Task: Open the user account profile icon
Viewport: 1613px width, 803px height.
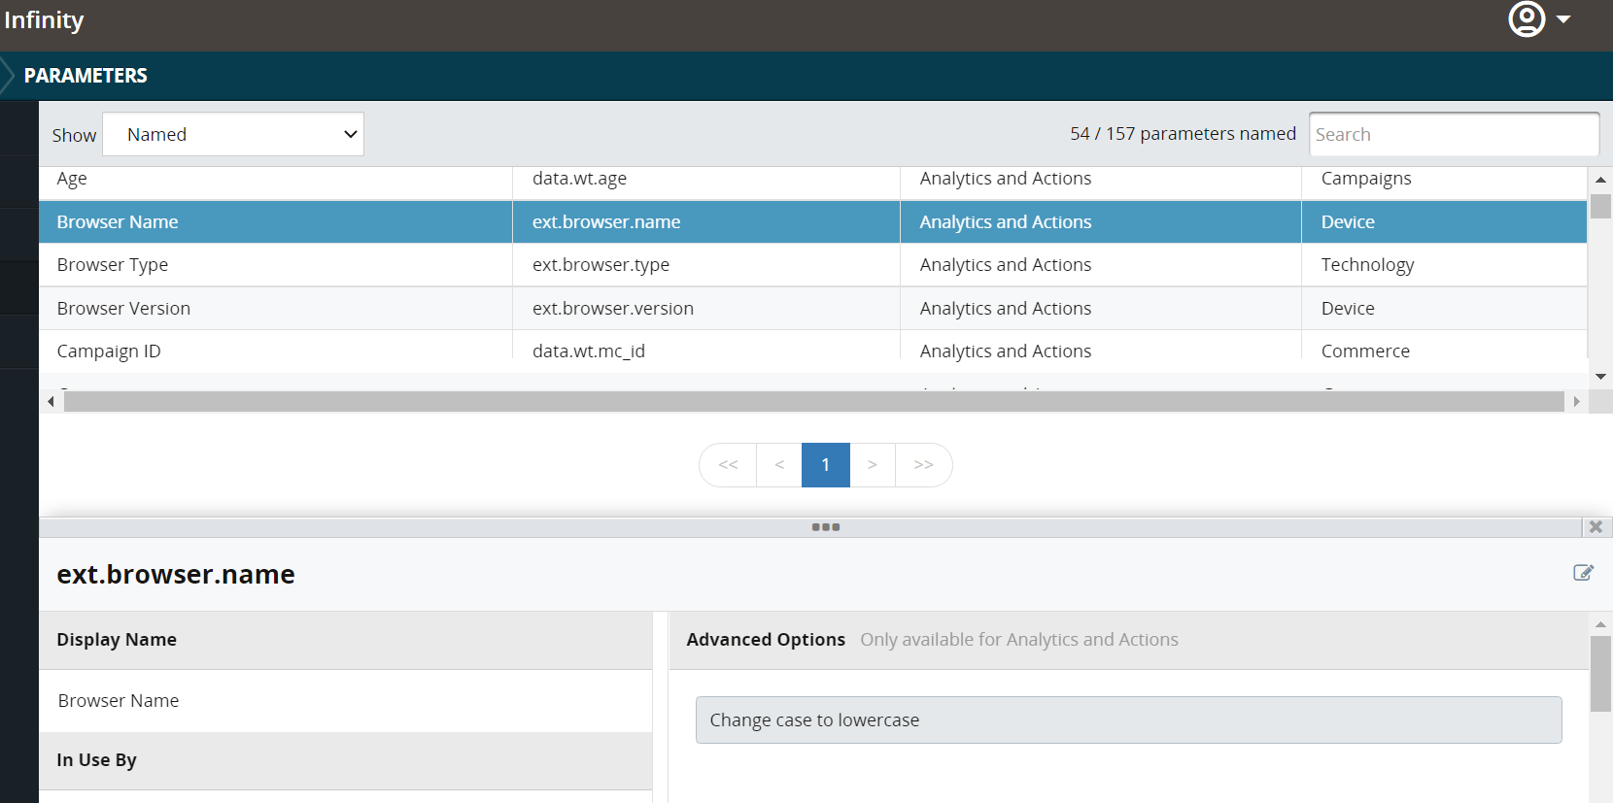Action: (x=1527, y=18)
